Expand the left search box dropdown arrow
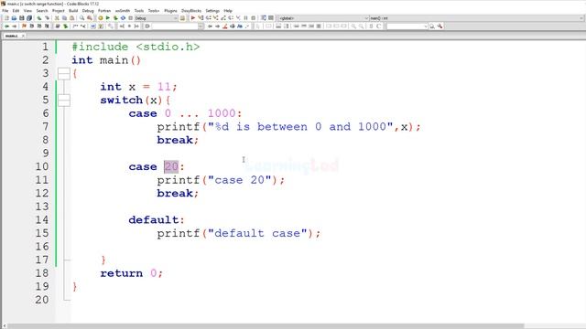 coord(201,27)
